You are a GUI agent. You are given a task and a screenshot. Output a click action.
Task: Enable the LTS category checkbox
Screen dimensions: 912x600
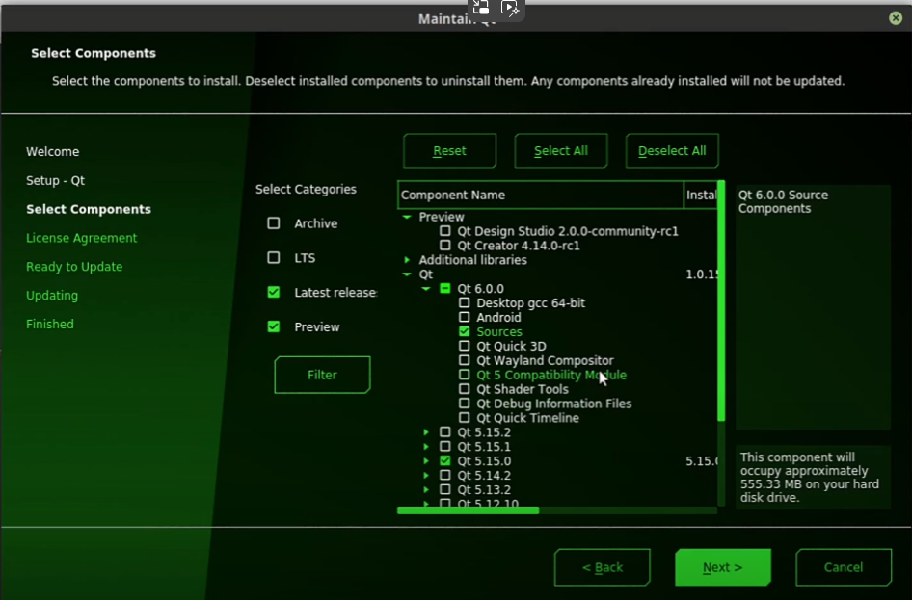pyautogui.click(x=274, y=257)
